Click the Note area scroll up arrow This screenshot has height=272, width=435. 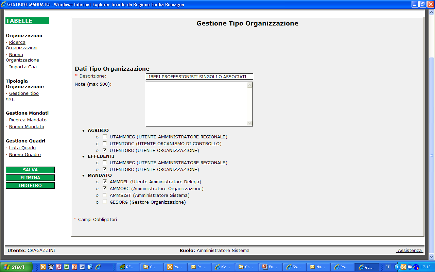(x=250, y=85)
